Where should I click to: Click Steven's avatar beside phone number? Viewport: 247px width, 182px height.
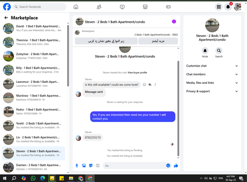tap(79, 138)
